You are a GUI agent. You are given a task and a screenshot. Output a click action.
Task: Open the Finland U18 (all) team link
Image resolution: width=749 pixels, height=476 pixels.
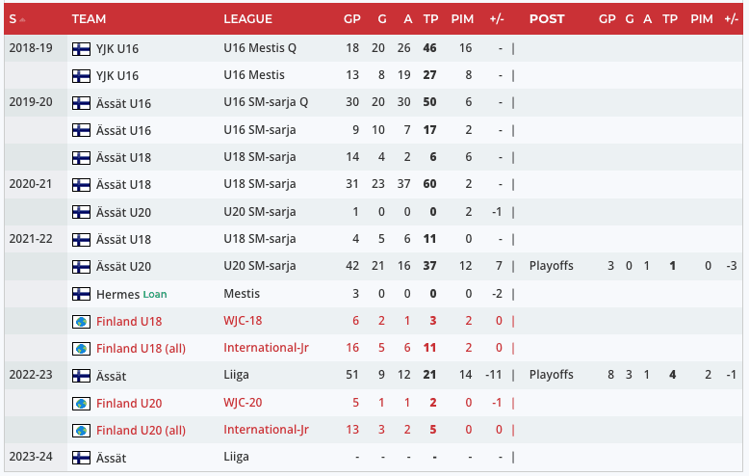[x=141, y=348]
